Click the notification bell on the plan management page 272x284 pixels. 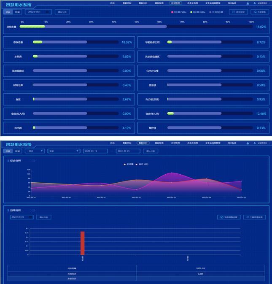point(248,3)
